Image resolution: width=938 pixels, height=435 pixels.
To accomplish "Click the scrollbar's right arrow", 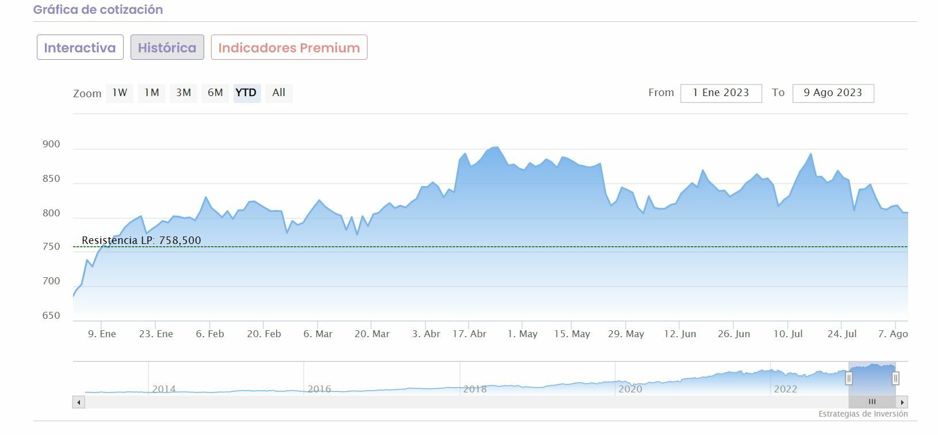I will pyautogui.click(x=902, y=402).
